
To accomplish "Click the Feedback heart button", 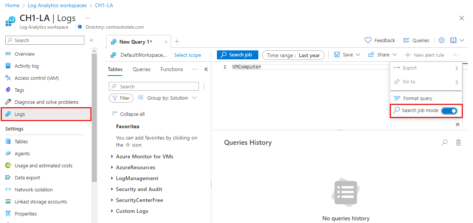I will pos(380,40).
